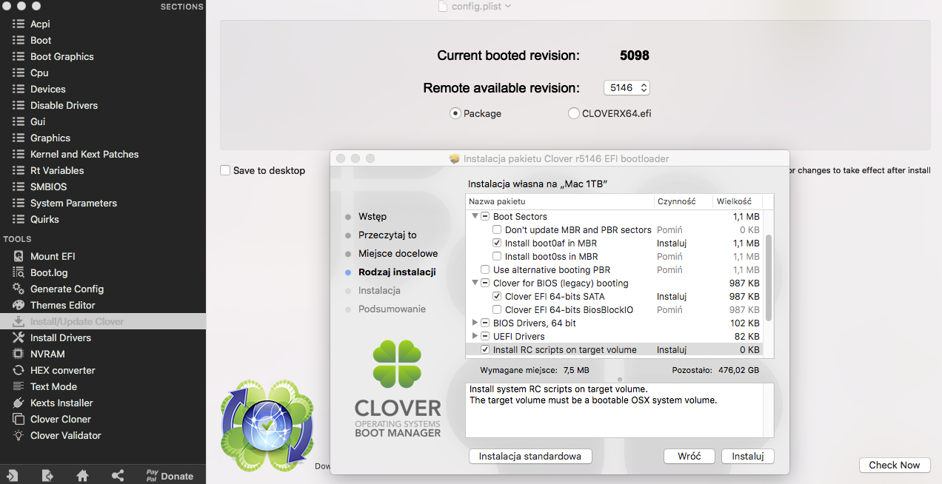This screenshot has width=942, height=484.
Task: Click the config.plist document icon in title bar
Action: (x=443, y=6)
